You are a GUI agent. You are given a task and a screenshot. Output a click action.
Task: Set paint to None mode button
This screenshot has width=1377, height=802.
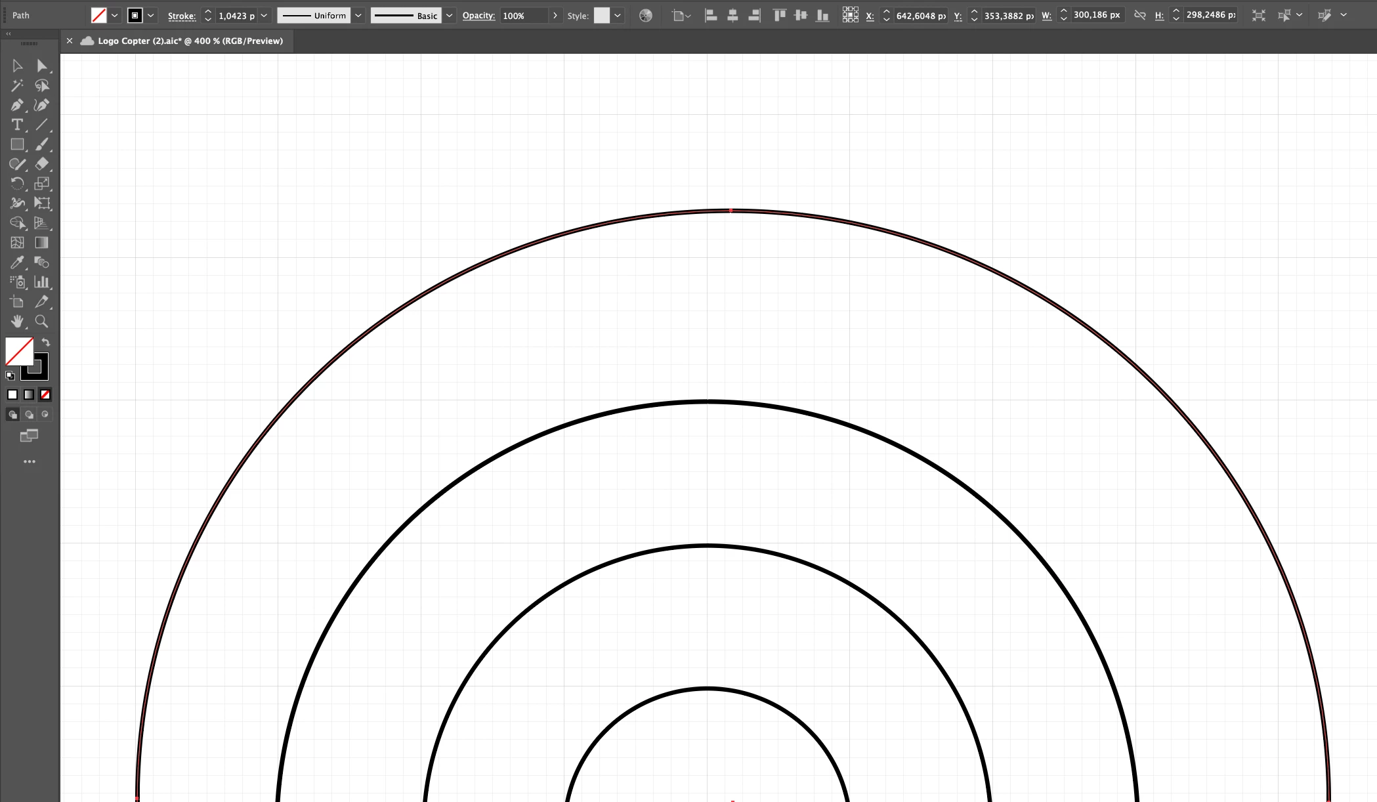[45, 394]
